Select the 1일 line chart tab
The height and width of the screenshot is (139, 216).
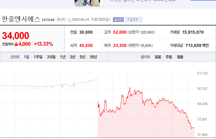[27, 57]
